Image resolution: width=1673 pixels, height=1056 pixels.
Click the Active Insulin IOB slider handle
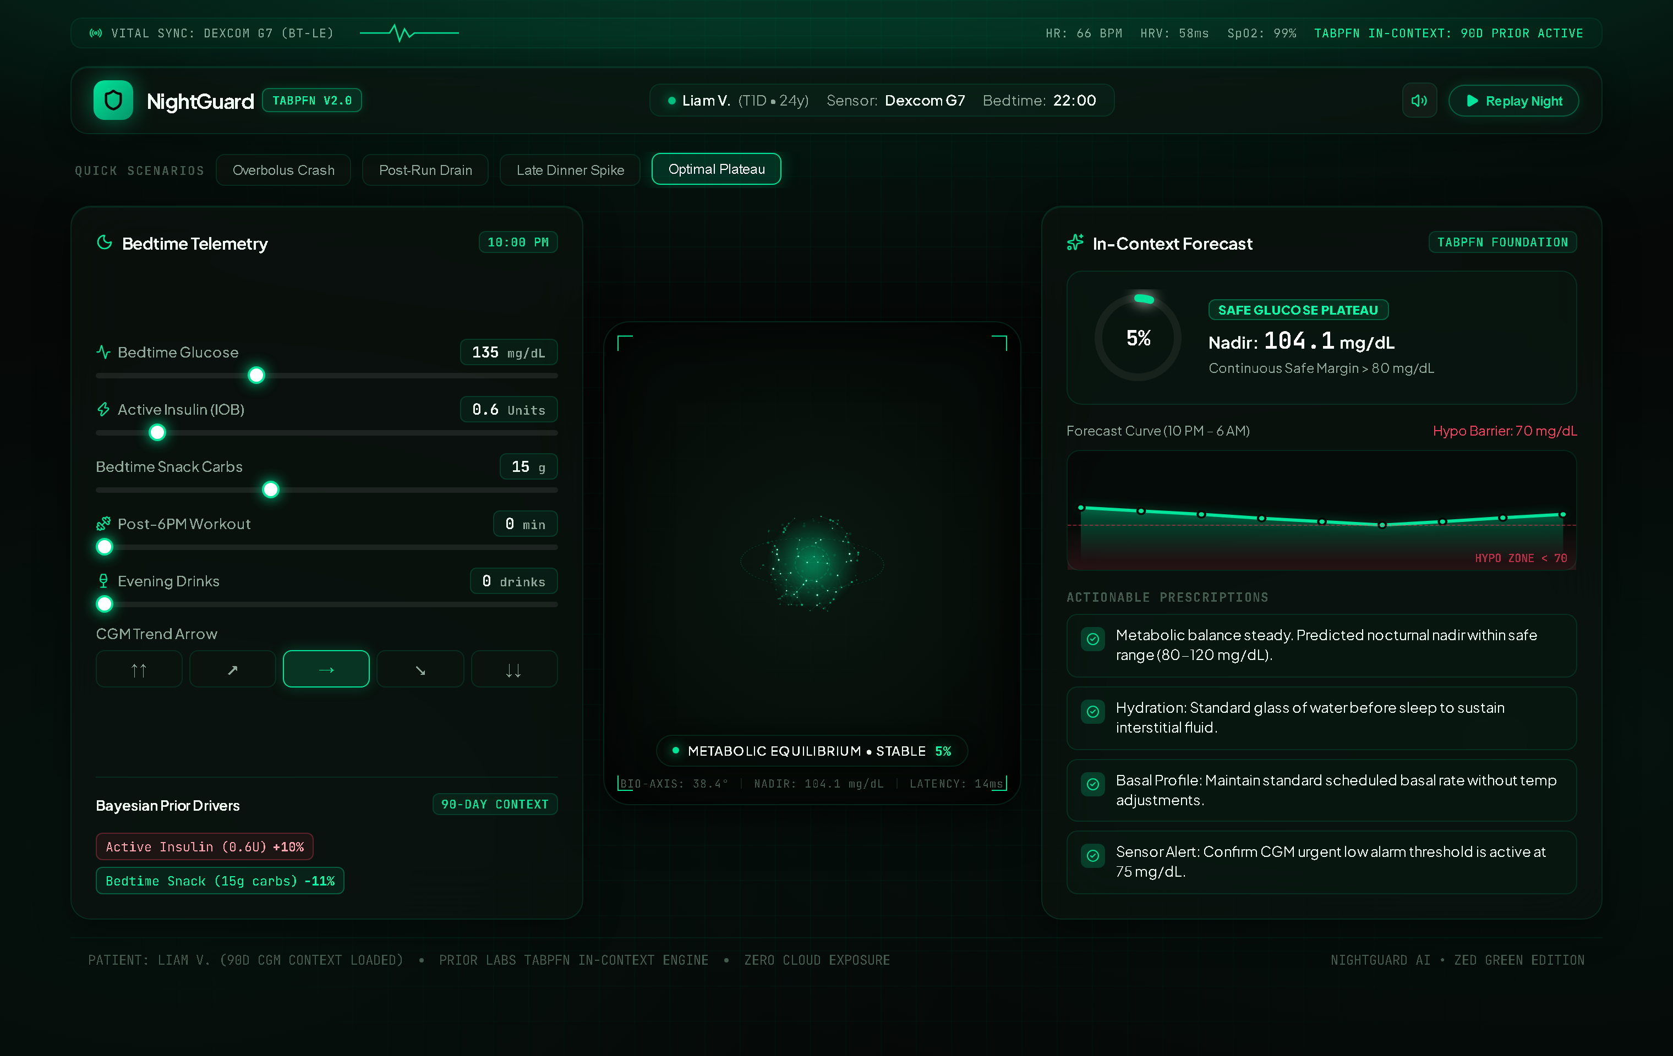[158, 432]
